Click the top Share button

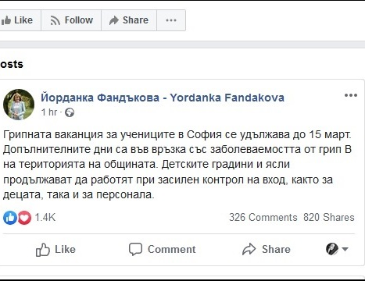pyautogui.click(x=129, y=20)
